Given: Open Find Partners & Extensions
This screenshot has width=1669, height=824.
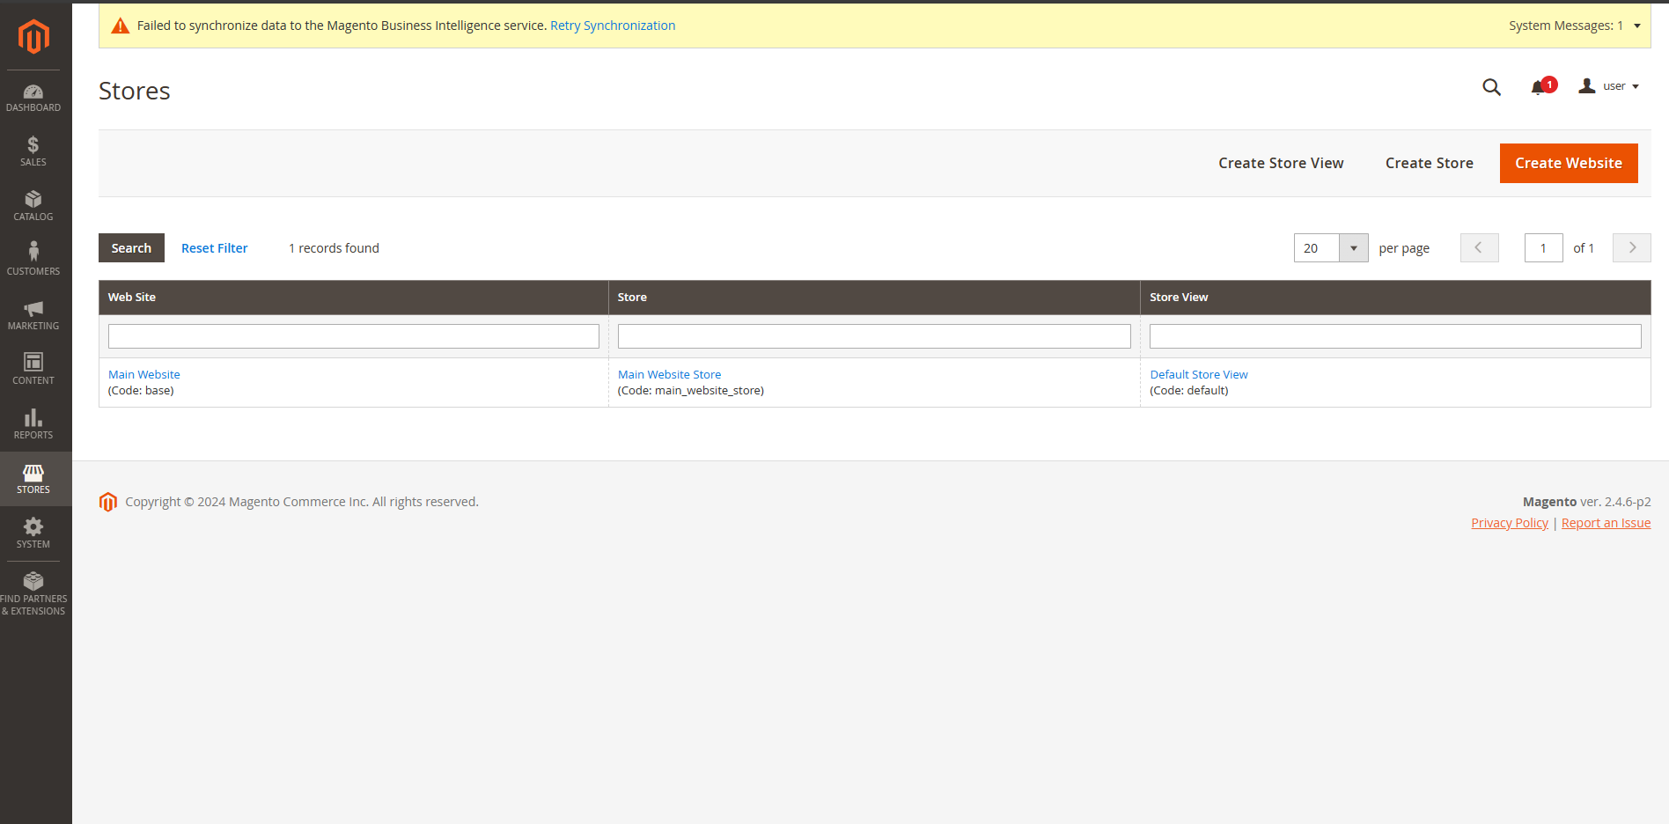Looking at the screenshot, I should click(x=33, y=594).
